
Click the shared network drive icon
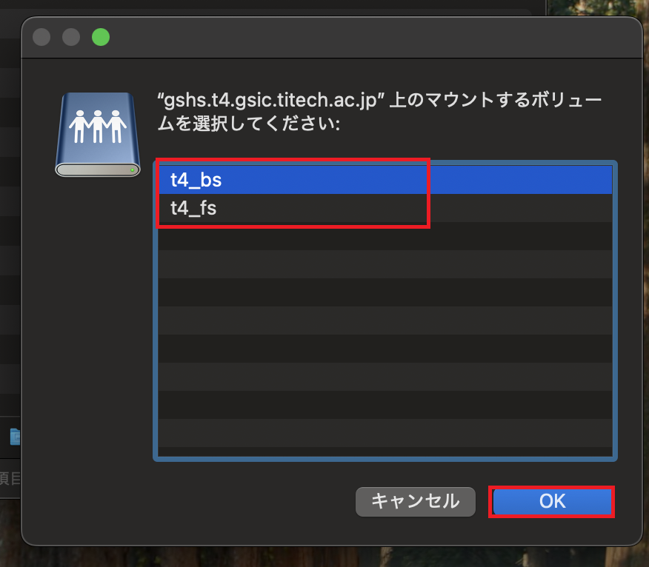(98, 134)
